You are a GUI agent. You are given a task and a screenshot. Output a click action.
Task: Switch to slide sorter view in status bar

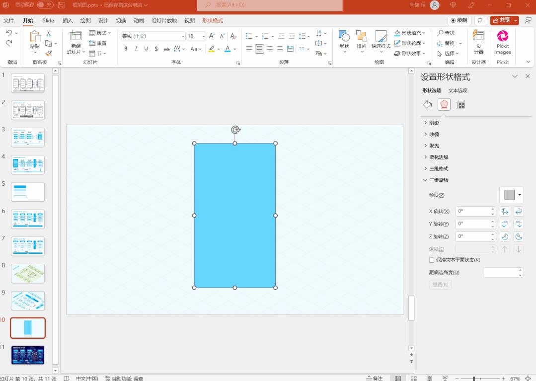414,378
